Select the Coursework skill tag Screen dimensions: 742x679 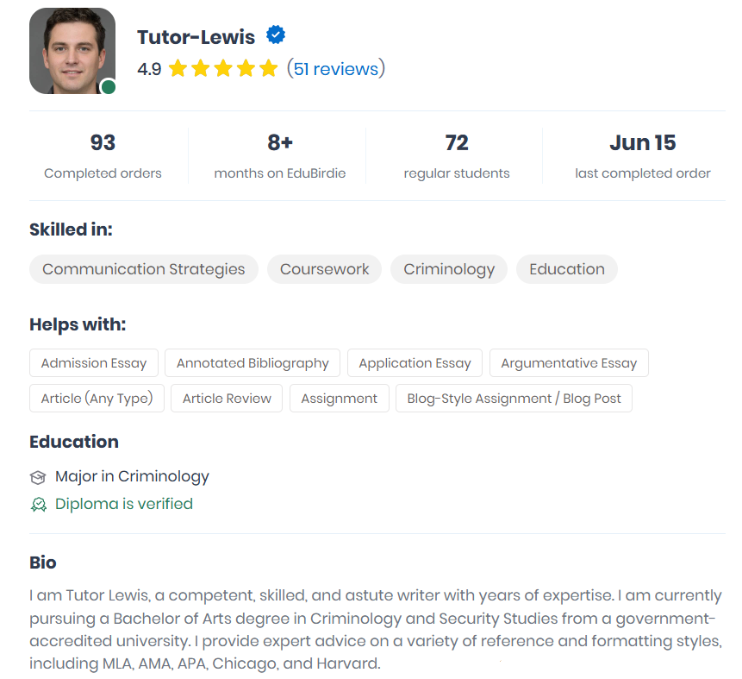tap(324, 269)
